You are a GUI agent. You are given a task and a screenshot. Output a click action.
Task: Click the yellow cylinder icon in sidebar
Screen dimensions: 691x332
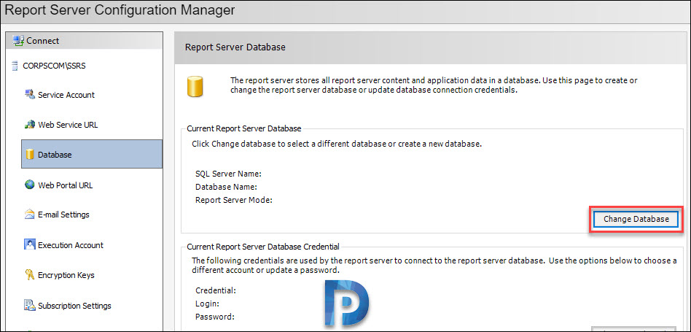(30, 155)
